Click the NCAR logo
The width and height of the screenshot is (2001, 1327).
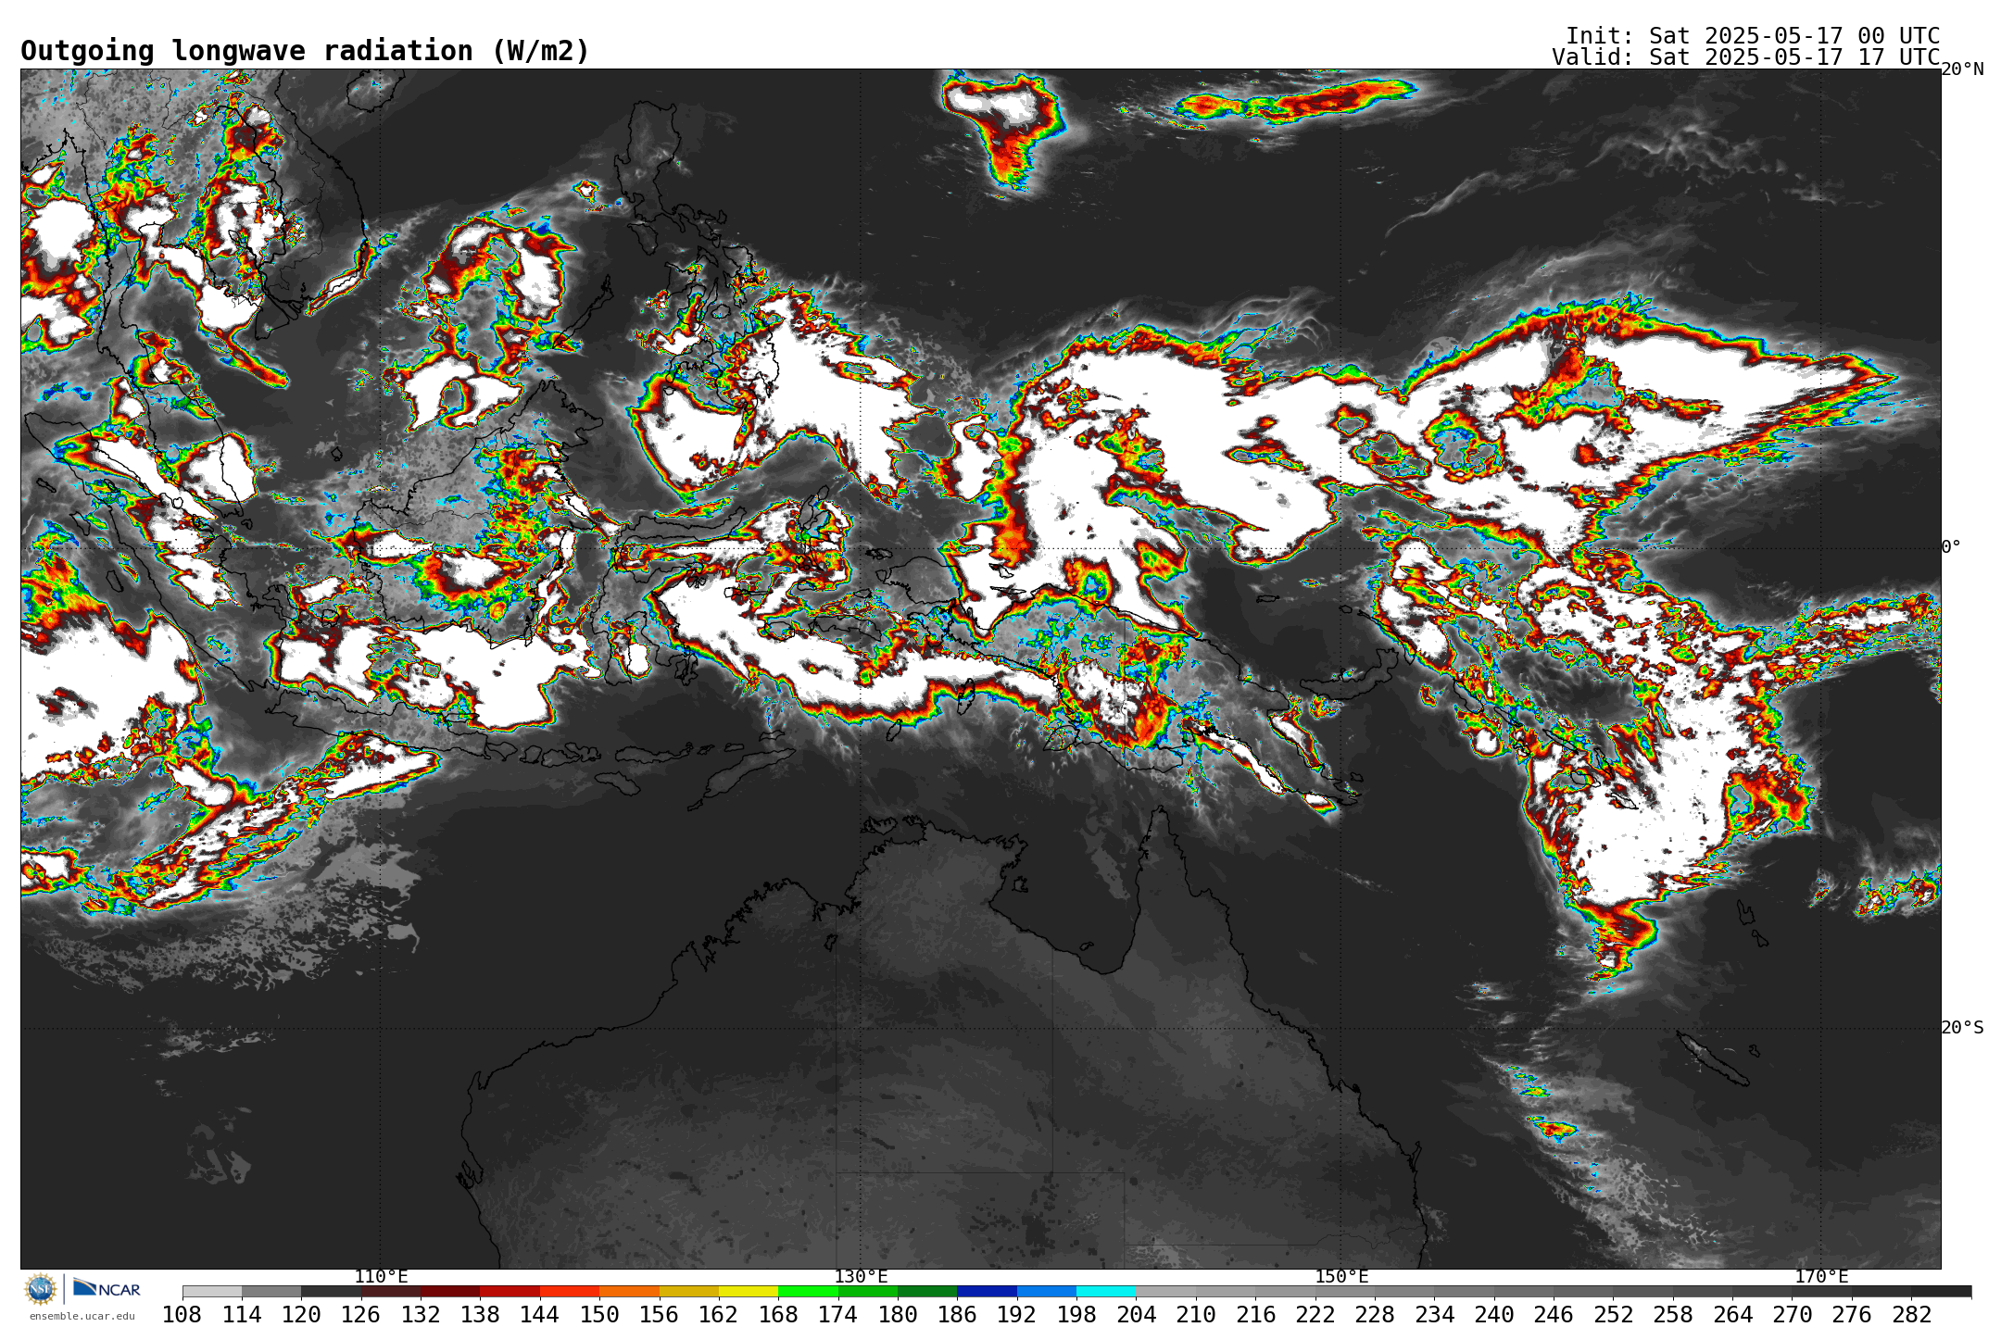pos(107,1288)
